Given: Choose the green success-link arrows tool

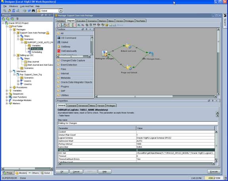Looking at the screenshot, I should tap(71, 25).
